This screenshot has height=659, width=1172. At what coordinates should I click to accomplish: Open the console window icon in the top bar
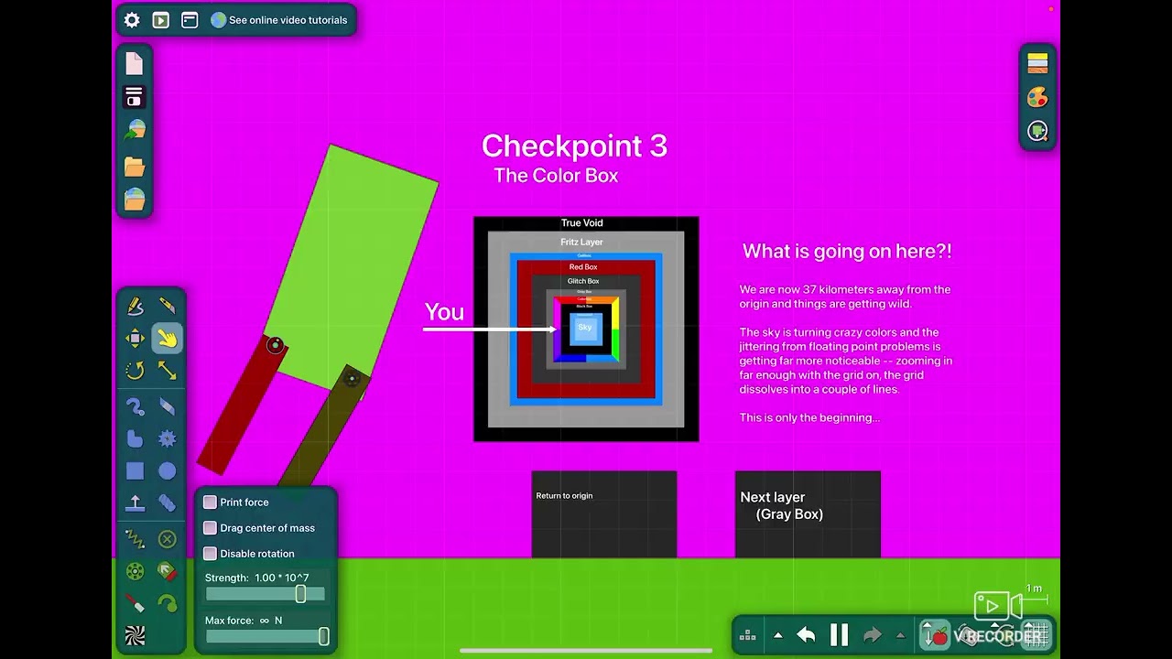(x=190, y=20)
